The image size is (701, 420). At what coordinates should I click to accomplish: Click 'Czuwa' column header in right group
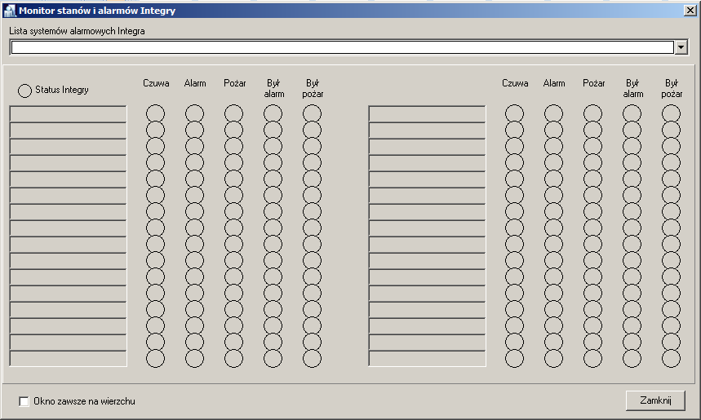click(x=515, y=83)
